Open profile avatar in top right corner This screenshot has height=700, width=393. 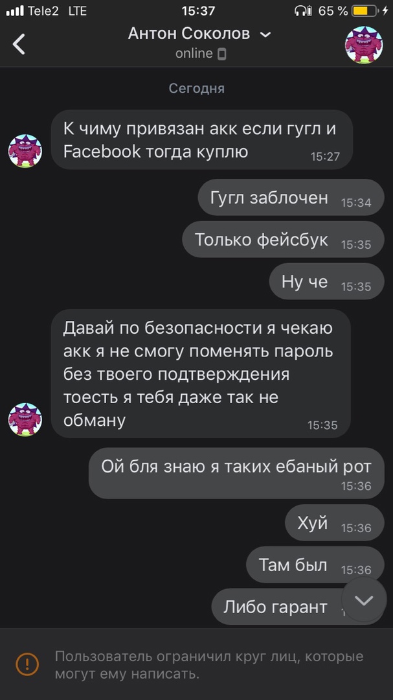pyautogui.click(x=364, y=45)
